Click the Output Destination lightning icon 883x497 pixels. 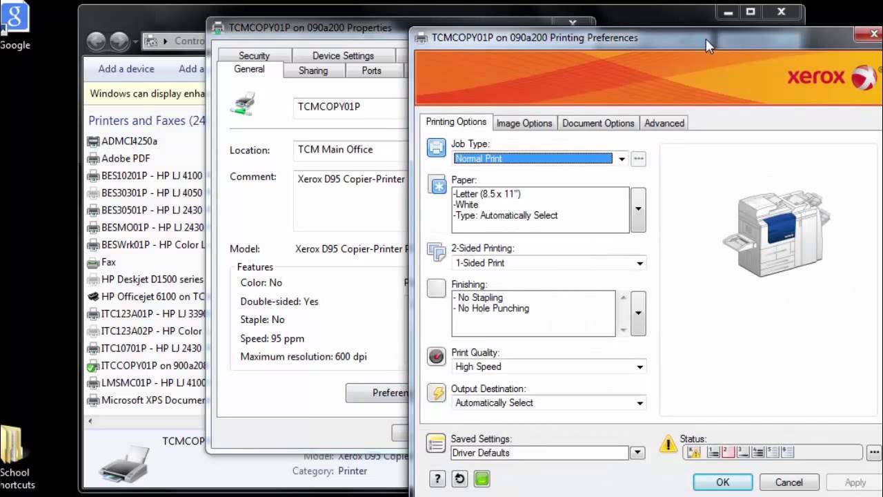(436, 393)
